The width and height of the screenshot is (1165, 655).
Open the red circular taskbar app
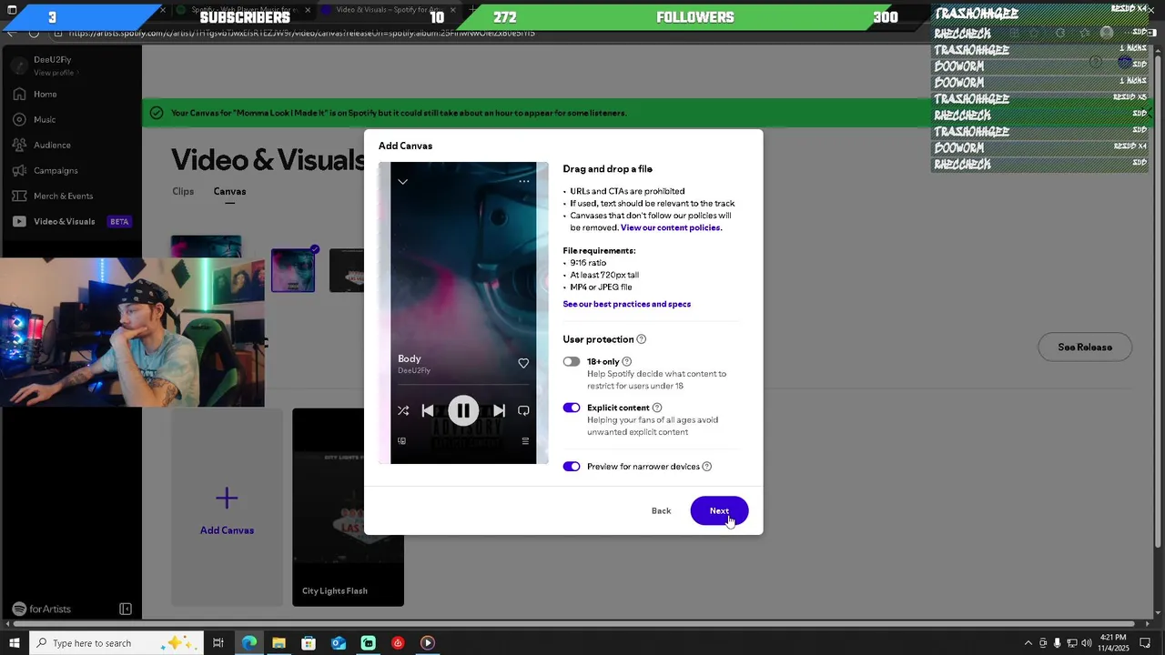tap(398, 643)
